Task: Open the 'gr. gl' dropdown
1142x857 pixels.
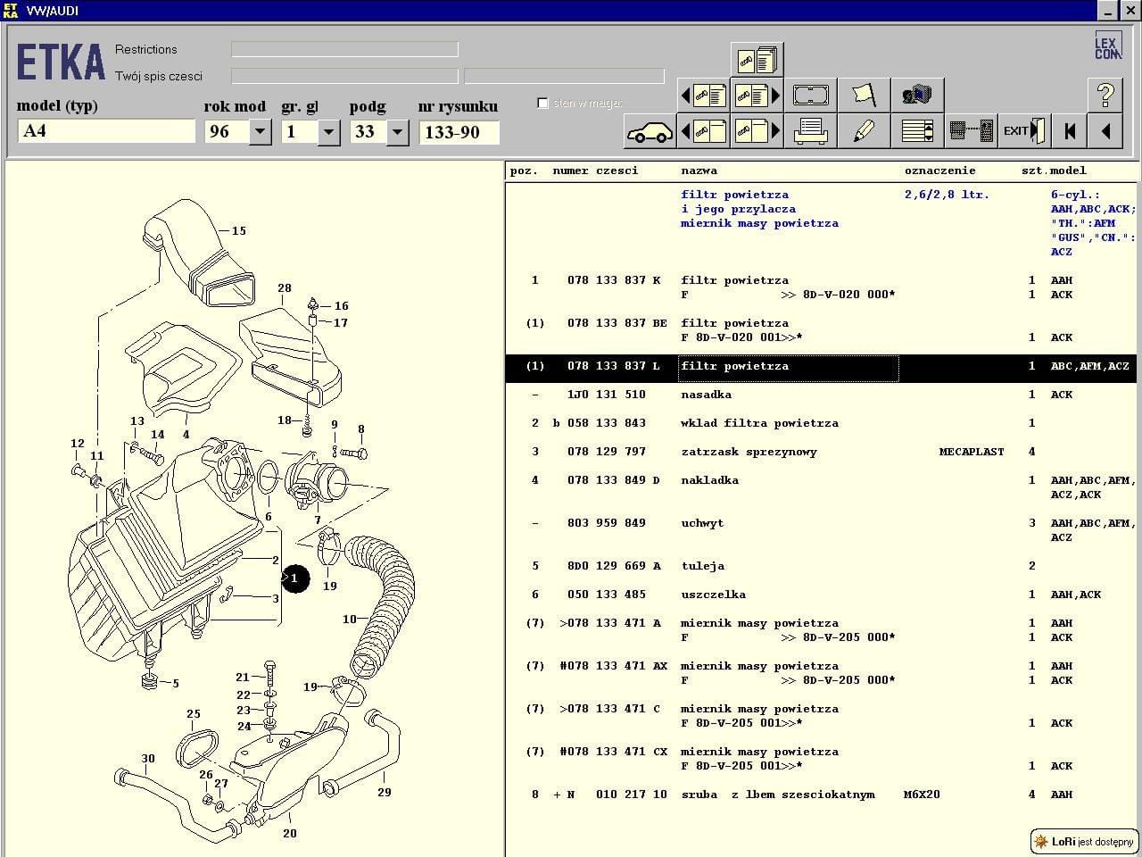Action: pos(328,132)
